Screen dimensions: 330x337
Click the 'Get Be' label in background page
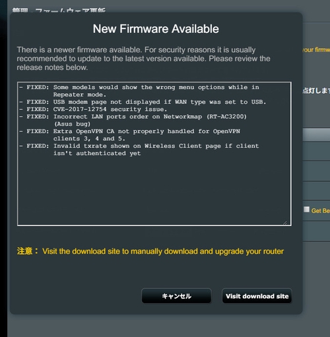[321, 211]
